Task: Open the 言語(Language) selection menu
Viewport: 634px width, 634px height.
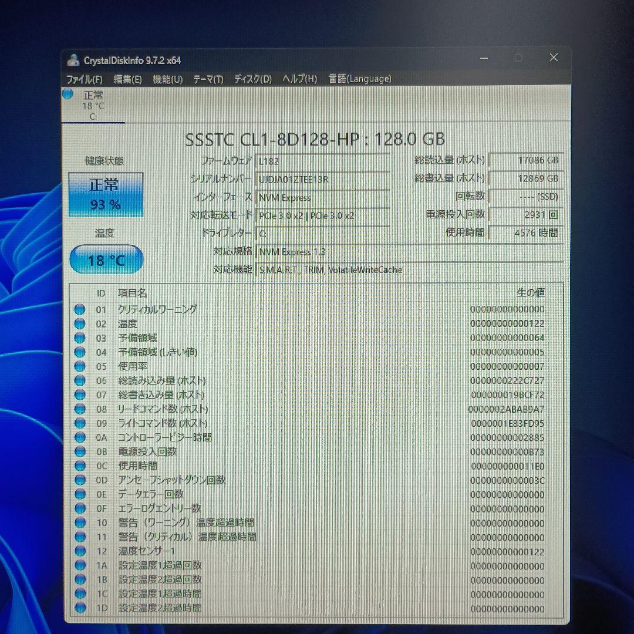Action: click(361, 79)
